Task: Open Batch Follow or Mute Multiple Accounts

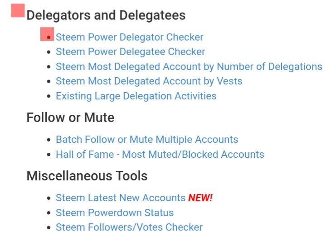Action: (147, 140)
